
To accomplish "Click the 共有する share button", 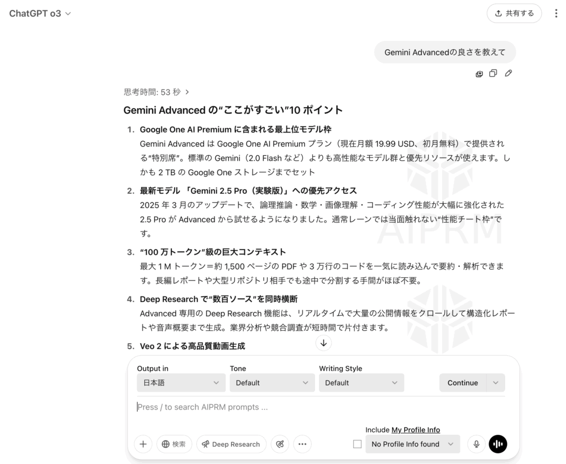I will [x=514, y=13].
